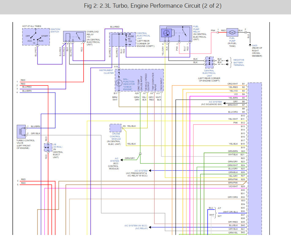Select the HOT AT ALL TIMES label
The image size is (291, 242).
[x=32, y=26]
